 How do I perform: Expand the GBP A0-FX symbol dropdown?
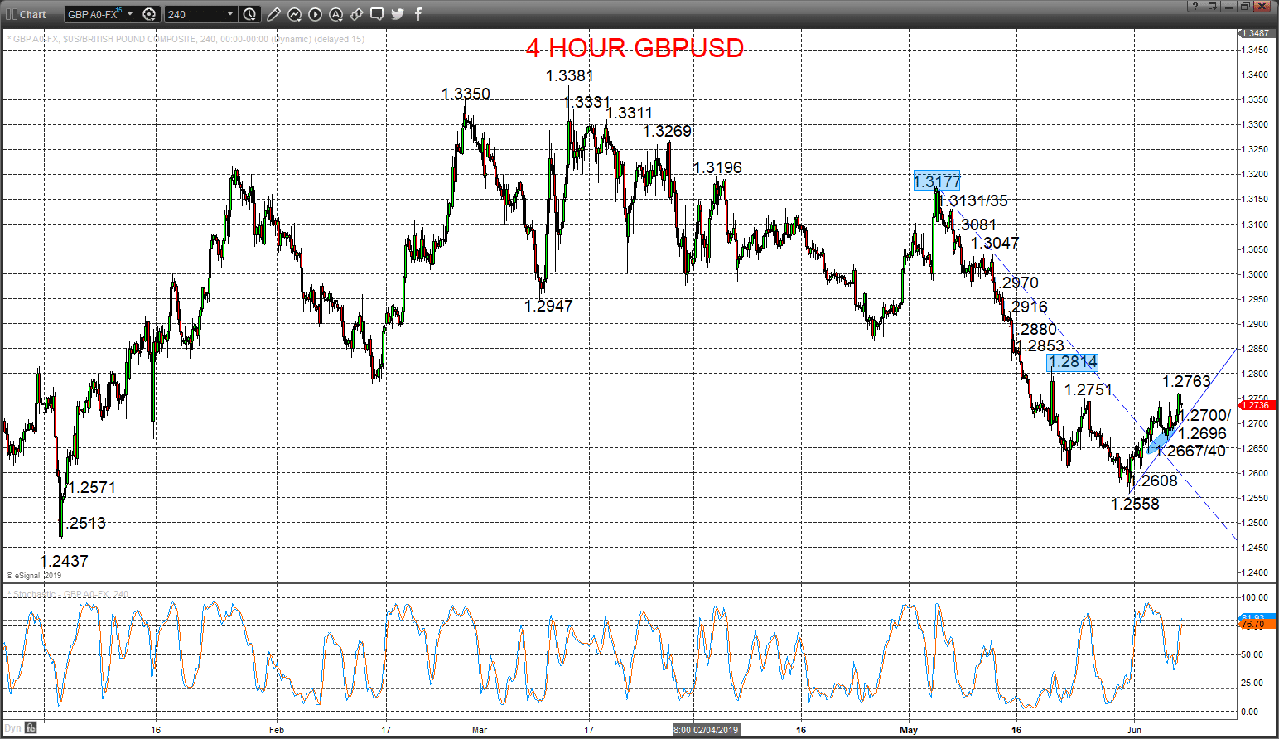click(130, 14)
